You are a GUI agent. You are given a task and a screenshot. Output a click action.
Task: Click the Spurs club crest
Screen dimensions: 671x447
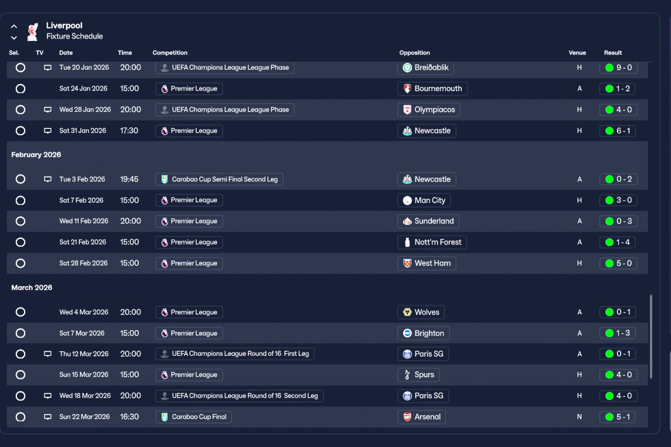[407, 375]
